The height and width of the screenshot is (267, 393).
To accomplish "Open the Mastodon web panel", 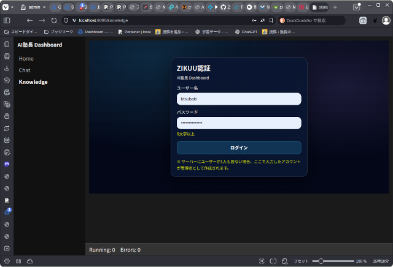I will pyautogui.click(x=7, y=164).
